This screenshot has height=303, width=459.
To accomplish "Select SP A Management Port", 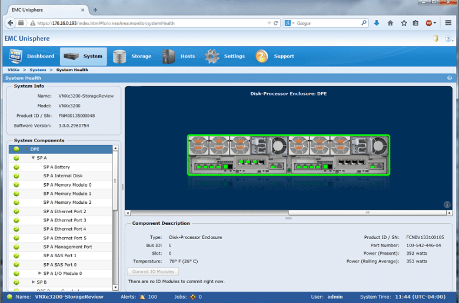I will pos(61,247).
